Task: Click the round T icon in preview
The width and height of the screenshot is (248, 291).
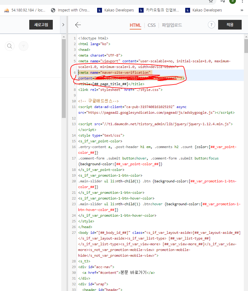Action: point(24,46)
